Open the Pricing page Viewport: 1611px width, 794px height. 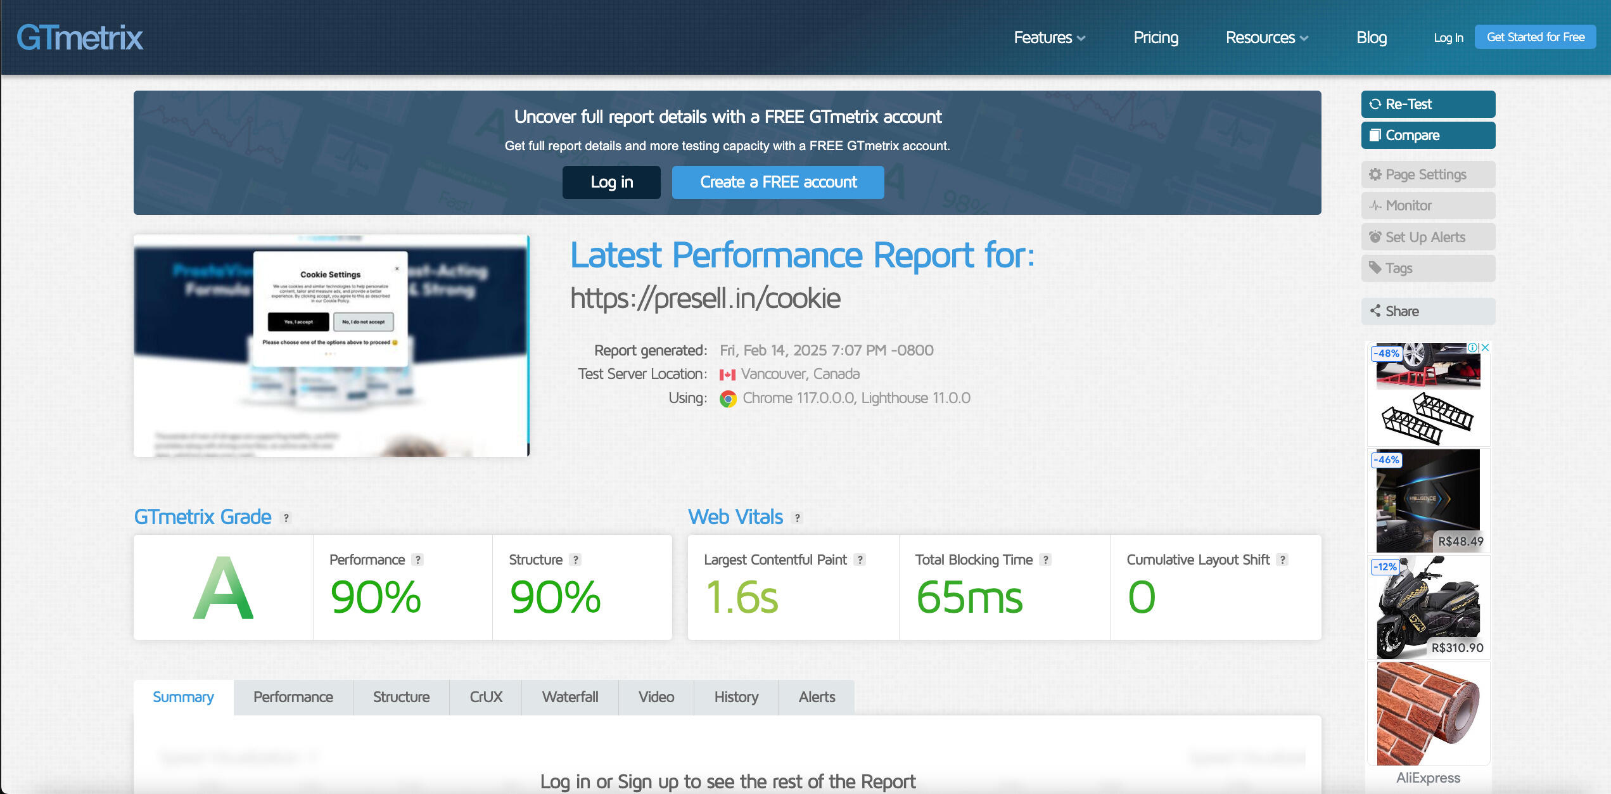pos(1156,37)
